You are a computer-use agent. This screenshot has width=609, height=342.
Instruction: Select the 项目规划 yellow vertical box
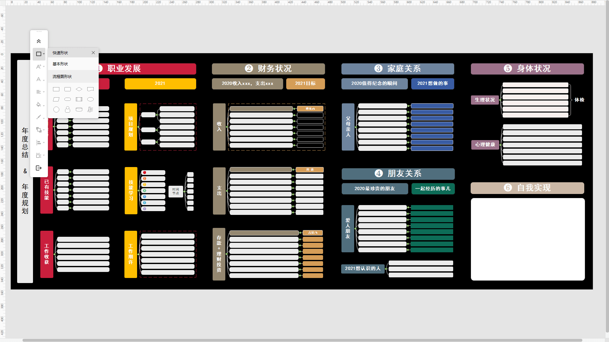click(131, 127)
